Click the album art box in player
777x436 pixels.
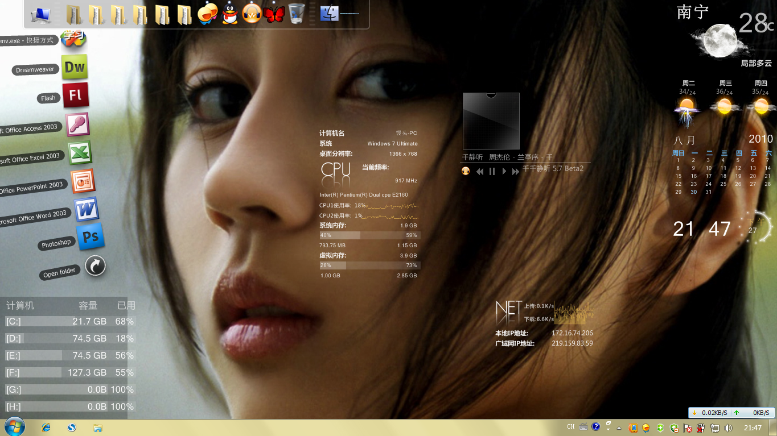[x=491, y=121]
